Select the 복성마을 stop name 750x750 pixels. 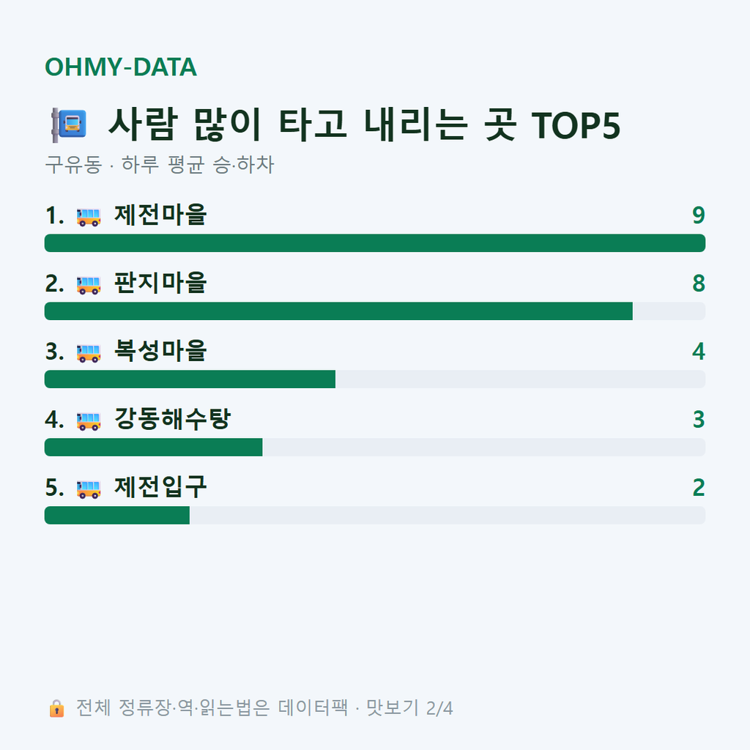(x=160, y=351)
